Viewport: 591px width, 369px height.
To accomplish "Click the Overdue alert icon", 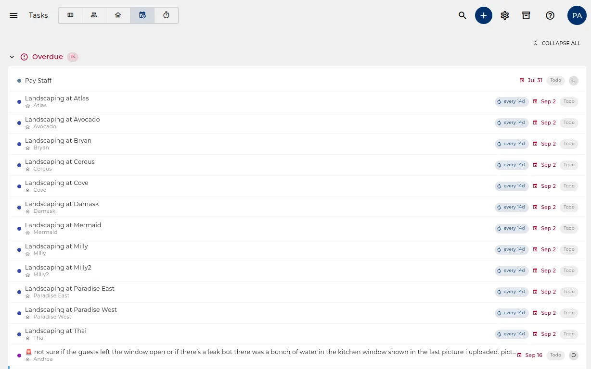I will point(24,57).
